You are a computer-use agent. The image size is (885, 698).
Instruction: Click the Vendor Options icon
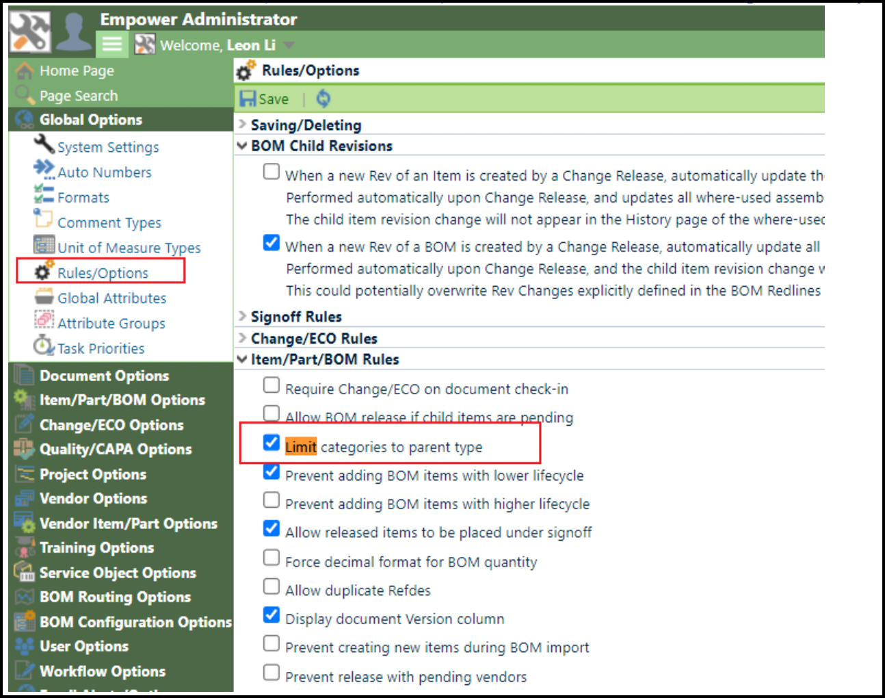pyautogui.click(x=25, y=498)
